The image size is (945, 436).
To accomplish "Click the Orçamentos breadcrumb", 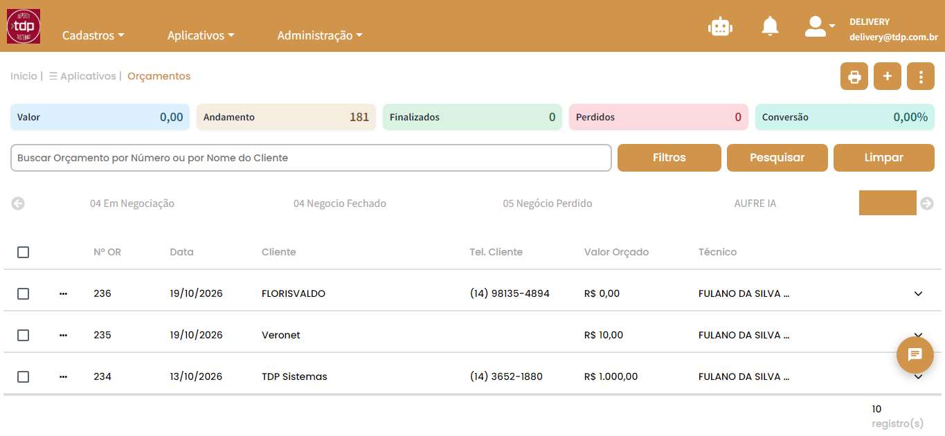I will point(159,76).
